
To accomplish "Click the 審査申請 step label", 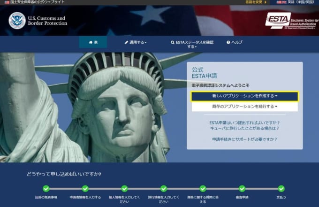I will pyautogui.click(x=242, y=197).
